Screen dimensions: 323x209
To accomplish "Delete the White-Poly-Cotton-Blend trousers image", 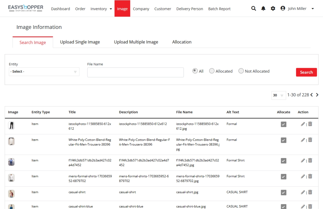I will tap(310, 140).
